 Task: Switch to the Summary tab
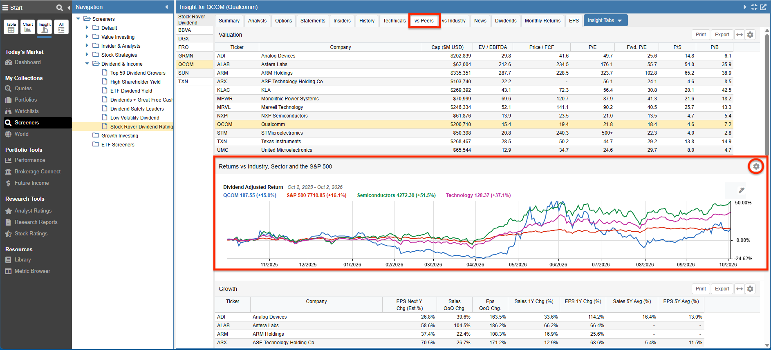[229, 21]
